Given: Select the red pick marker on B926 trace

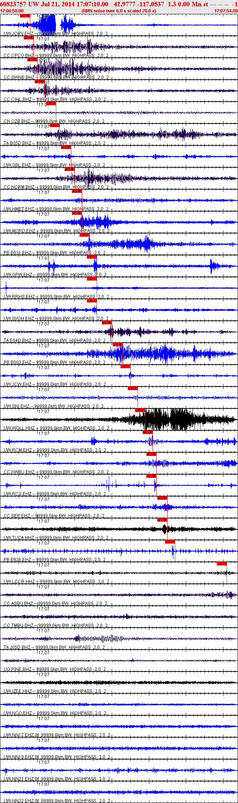Looking at the screenshot, I should point(170,542).
